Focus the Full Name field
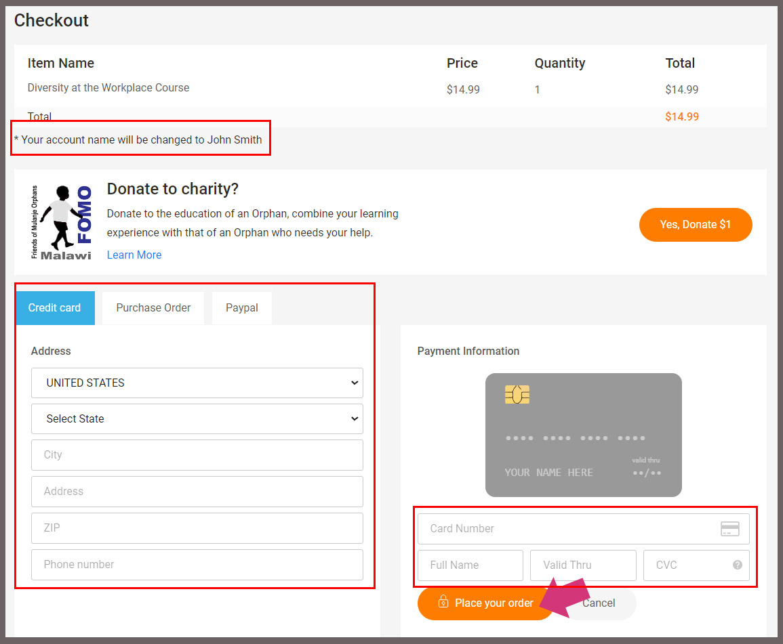Viewport: 783px width, 644px height. (470, 565)
